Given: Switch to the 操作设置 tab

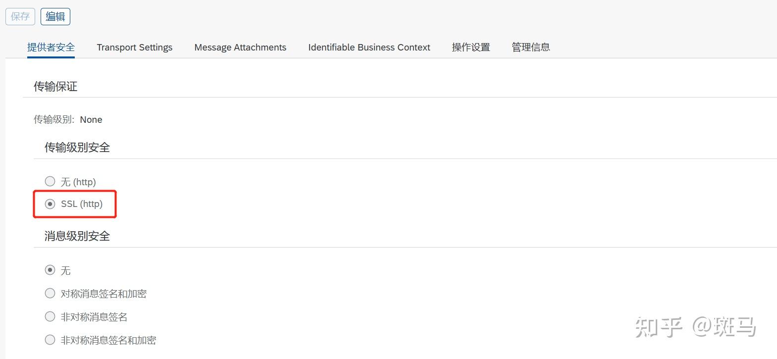Looking at the screenshot, I should (471, 47).
